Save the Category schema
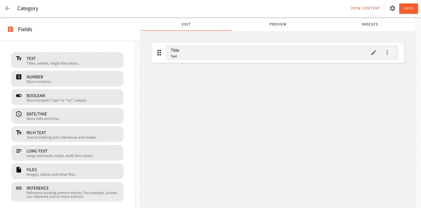Image resolution: width=421 pixels, height=208 pixels. [408, 8]
